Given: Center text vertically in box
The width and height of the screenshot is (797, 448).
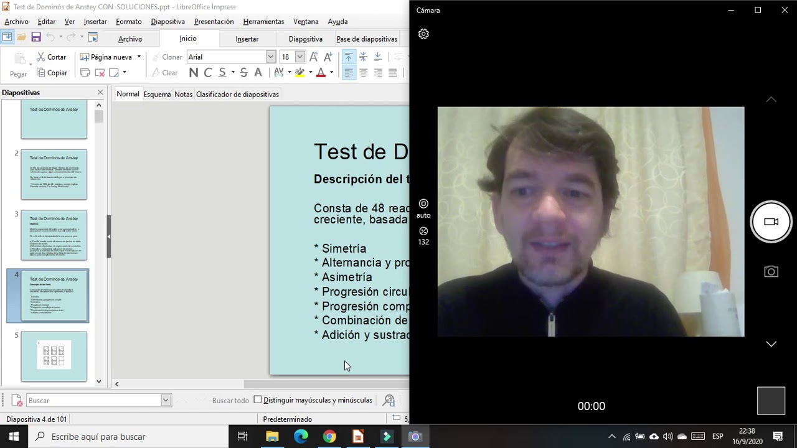Looking at the screenshot, I should pos(363,57).
